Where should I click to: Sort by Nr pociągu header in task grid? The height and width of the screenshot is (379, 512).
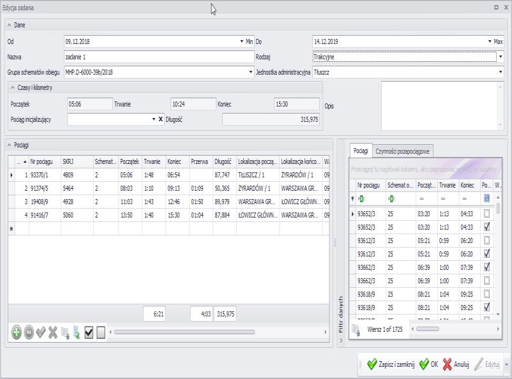45,161
